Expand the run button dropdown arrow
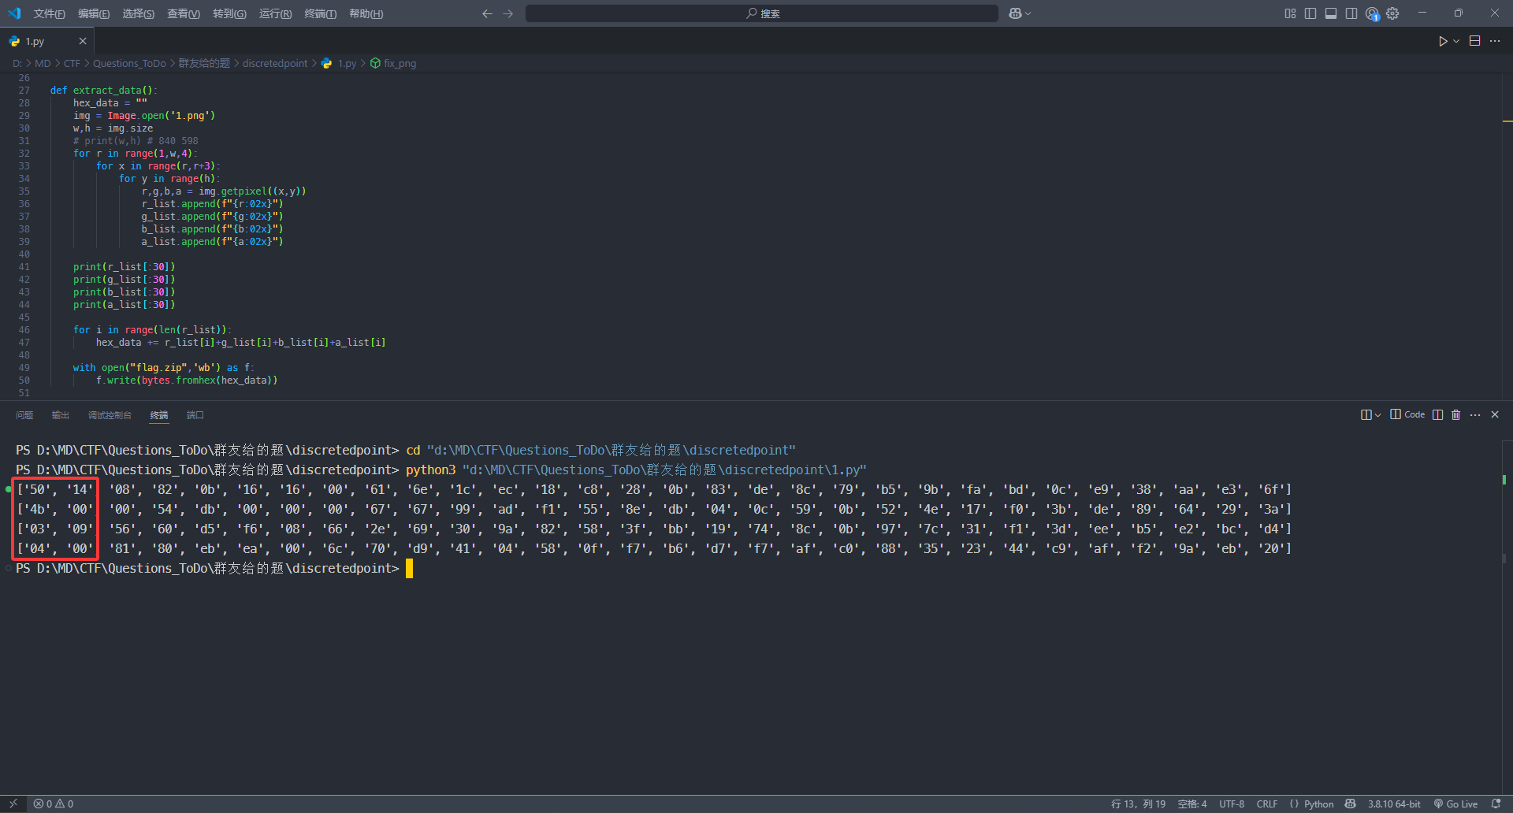1513x813 pixels. pyautogui.click(x=1456, y=41)
